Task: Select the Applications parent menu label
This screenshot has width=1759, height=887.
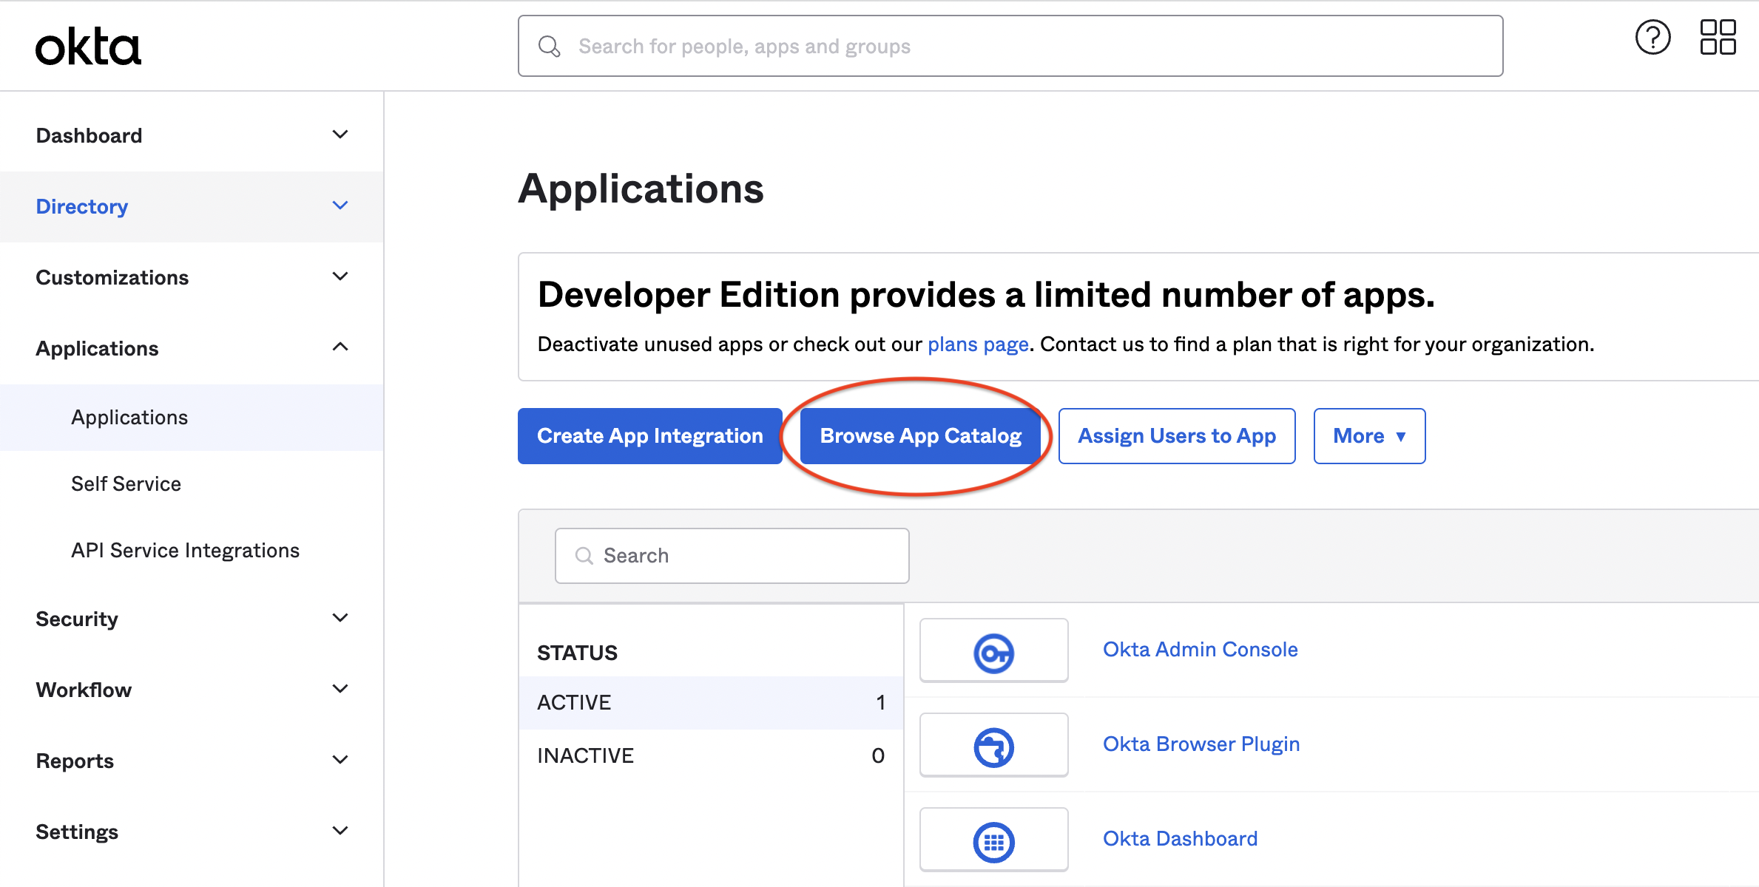Action: 97,348
